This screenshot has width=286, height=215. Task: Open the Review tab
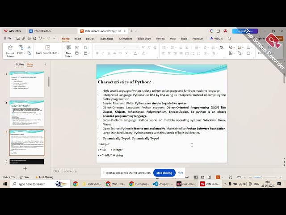pyautogui.click(x=160, y=39)
